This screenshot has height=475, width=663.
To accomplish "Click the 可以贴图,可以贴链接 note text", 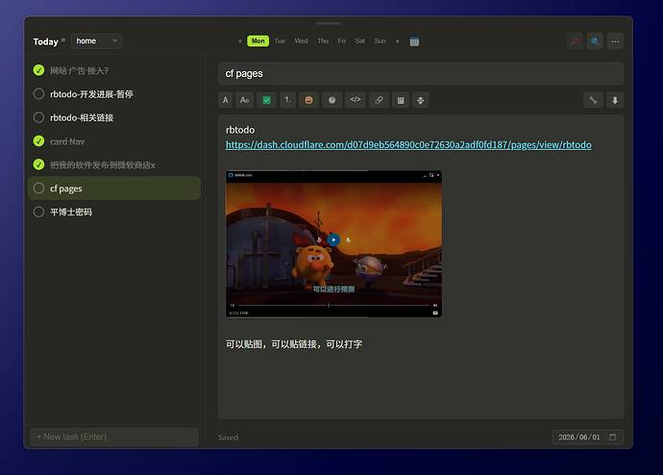I will [294, 344].
